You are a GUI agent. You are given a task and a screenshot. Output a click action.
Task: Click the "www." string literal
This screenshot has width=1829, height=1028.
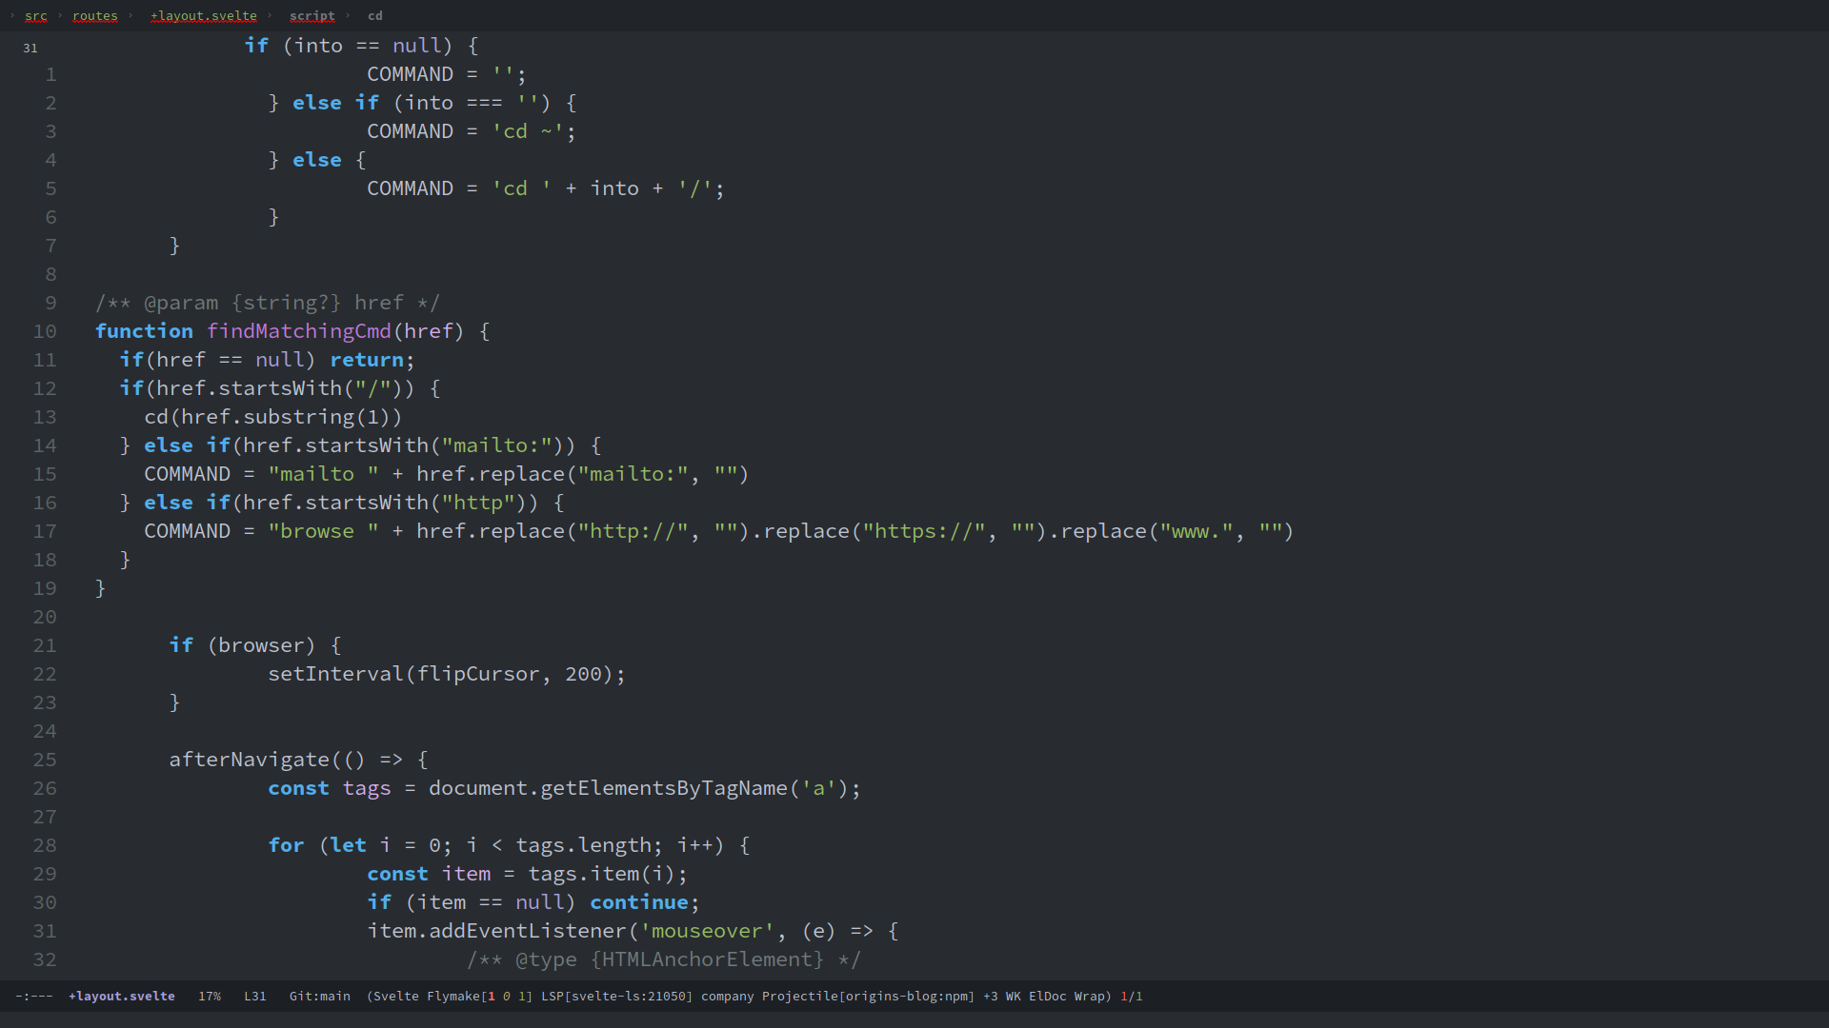click(1196, 531)
